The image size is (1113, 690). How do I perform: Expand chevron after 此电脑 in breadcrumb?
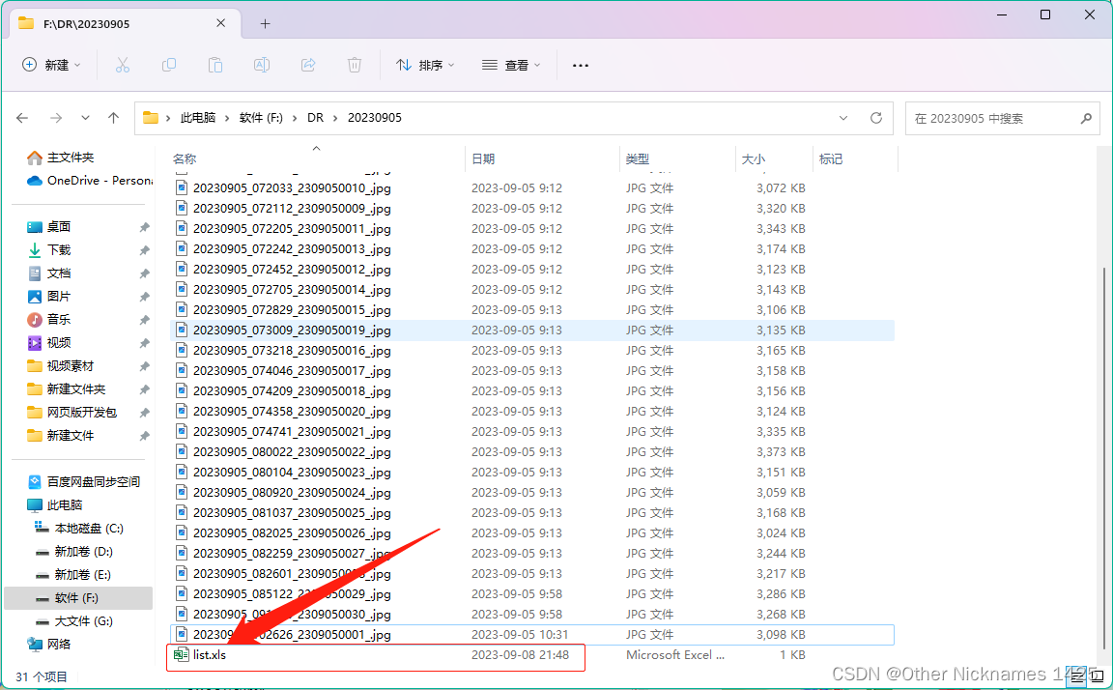point(227,119)
